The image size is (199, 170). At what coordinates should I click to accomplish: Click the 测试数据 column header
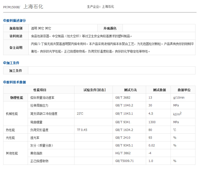point(158,90)
